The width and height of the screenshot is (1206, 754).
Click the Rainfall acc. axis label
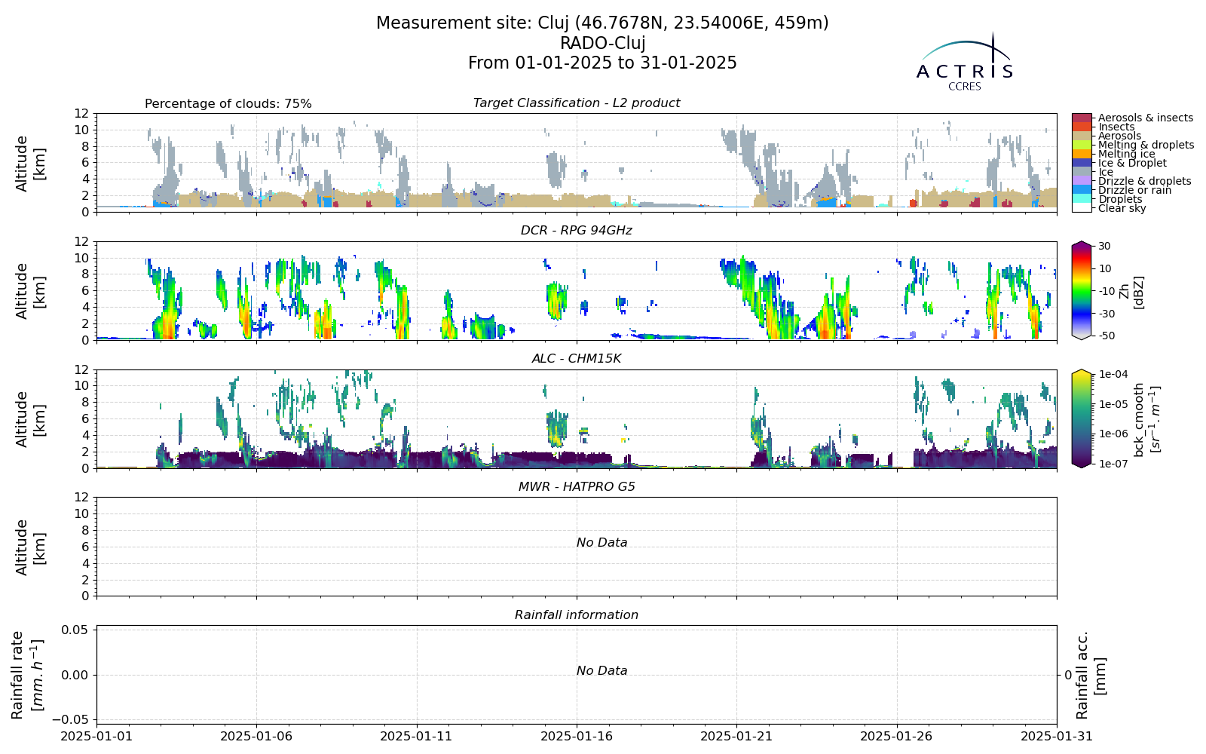click(1091, 675)
